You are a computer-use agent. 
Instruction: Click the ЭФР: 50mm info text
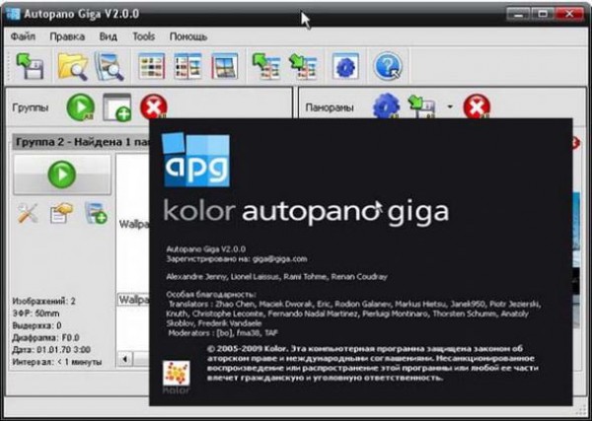click(x=36, y=314)
